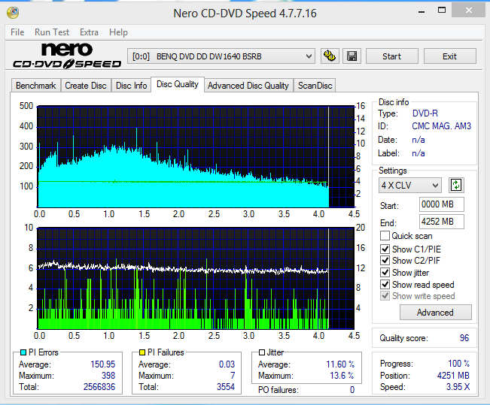Viewport: 490px width, 405px height.
Task: Select the Disc Quality tab
Action: click(x=178, y=84)
